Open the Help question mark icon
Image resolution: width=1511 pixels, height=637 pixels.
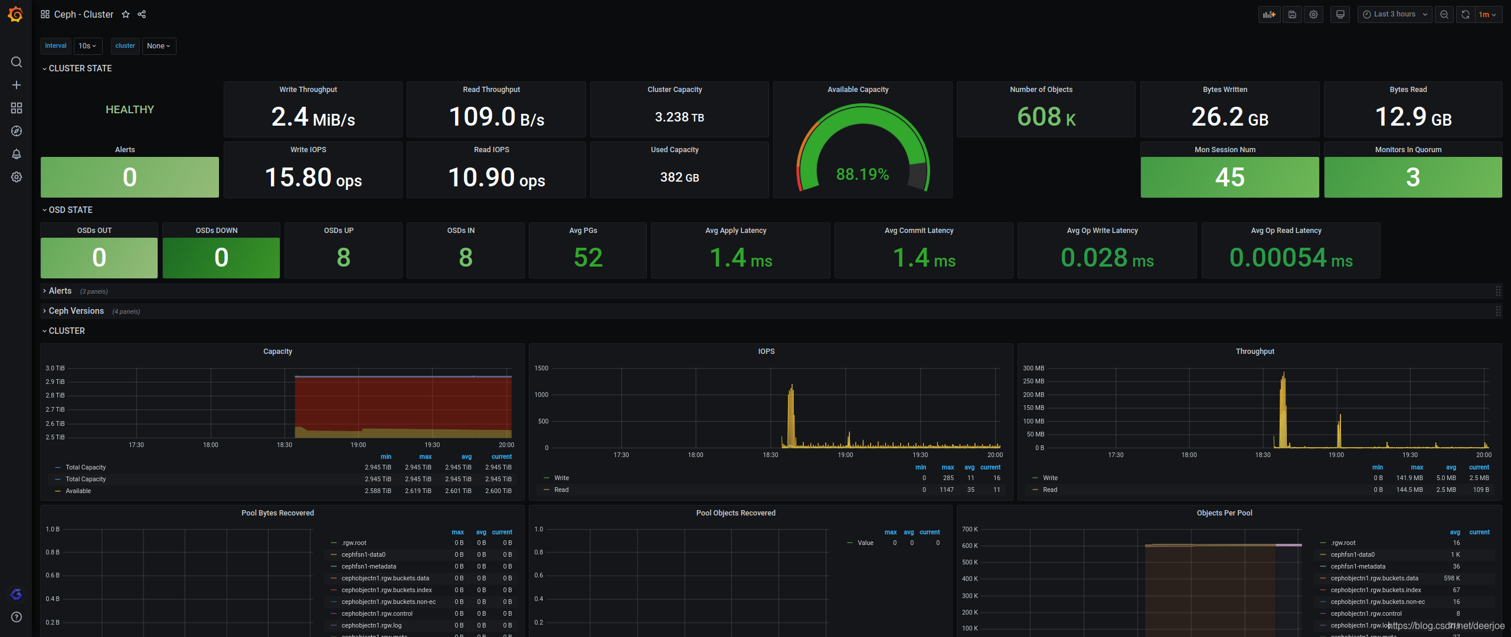pyautogui.click(x=17, y=617)
